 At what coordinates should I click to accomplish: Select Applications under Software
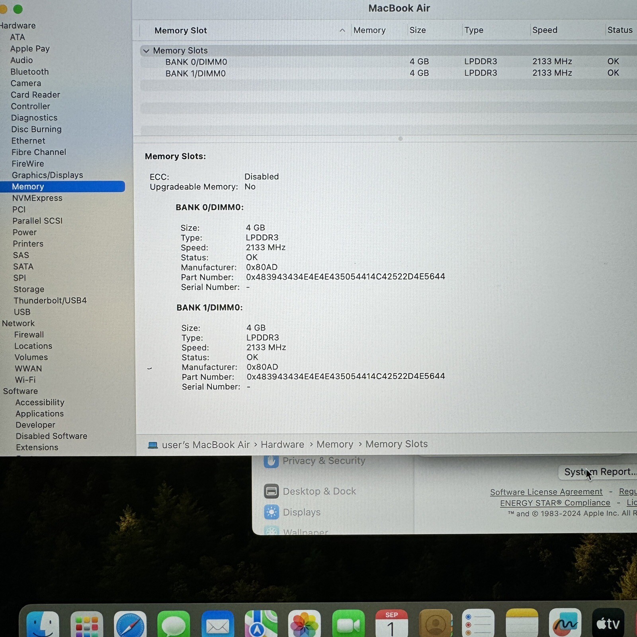(39, 414)
